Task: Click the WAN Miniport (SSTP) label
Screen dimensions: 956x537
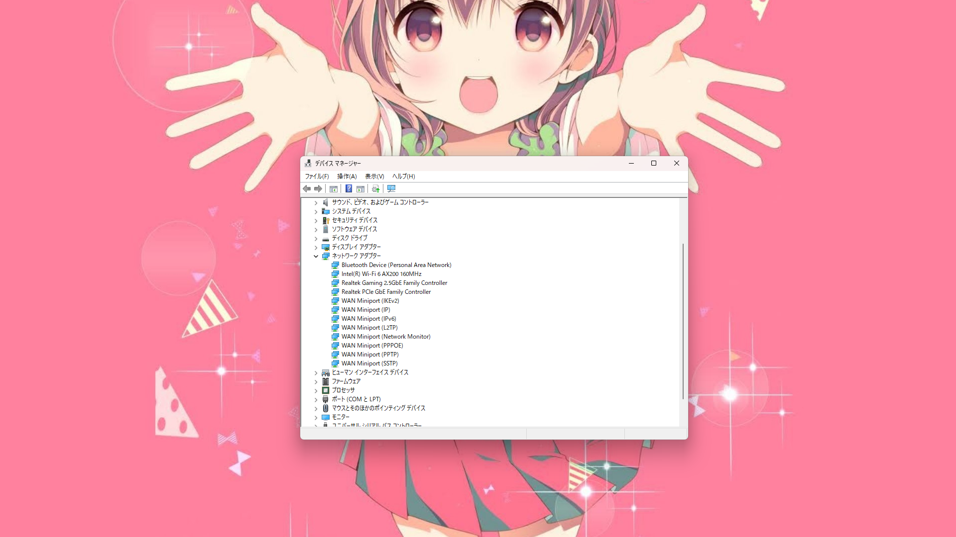Action: click(x=369, y=363)
